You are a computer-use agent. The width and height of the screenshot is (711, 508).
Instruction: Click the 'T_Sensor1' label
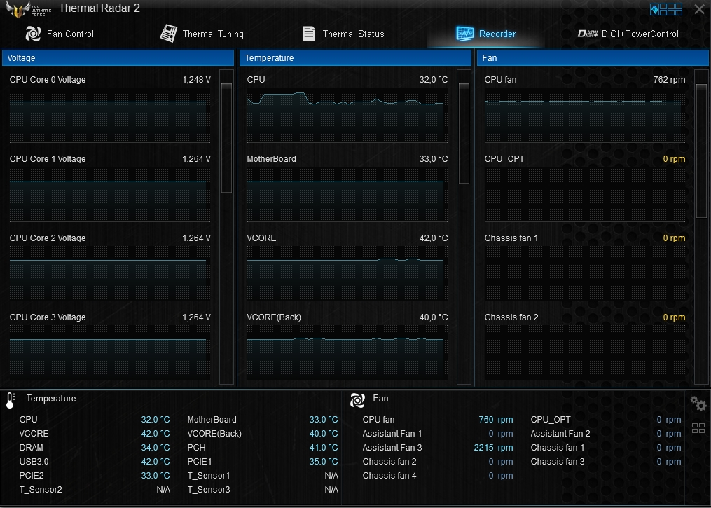(209, 476)
